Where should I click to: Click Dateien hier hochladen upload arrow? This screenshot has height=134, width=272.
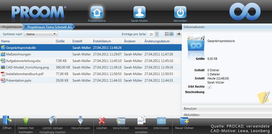pyautogui.click(x=26, y=120)
